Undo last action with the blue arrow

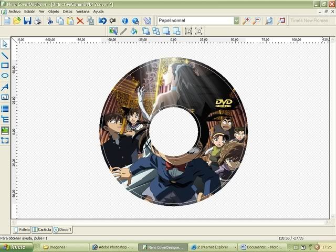tap(102, 21)
